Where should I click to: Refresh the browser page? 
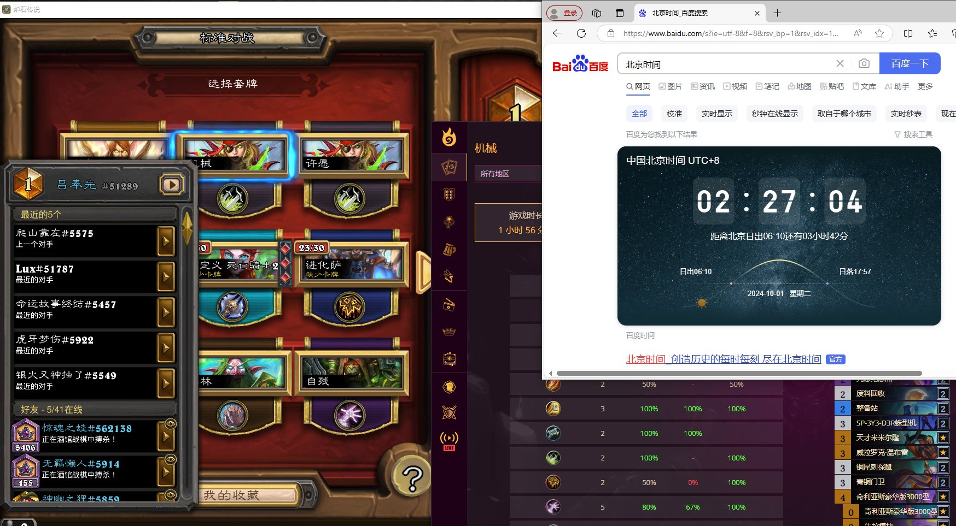point(581,33)
